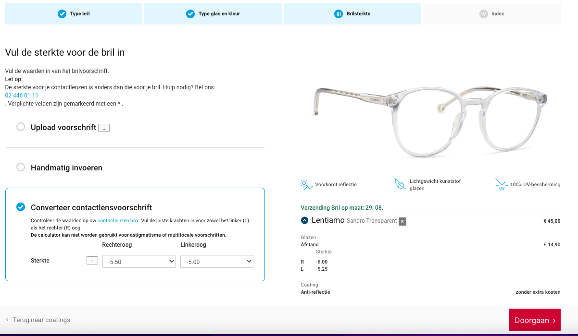Click the Voorkomt reflectie sun icon
Screen dimensions: 578x336
pyautogui.click(x=306, y=184)
